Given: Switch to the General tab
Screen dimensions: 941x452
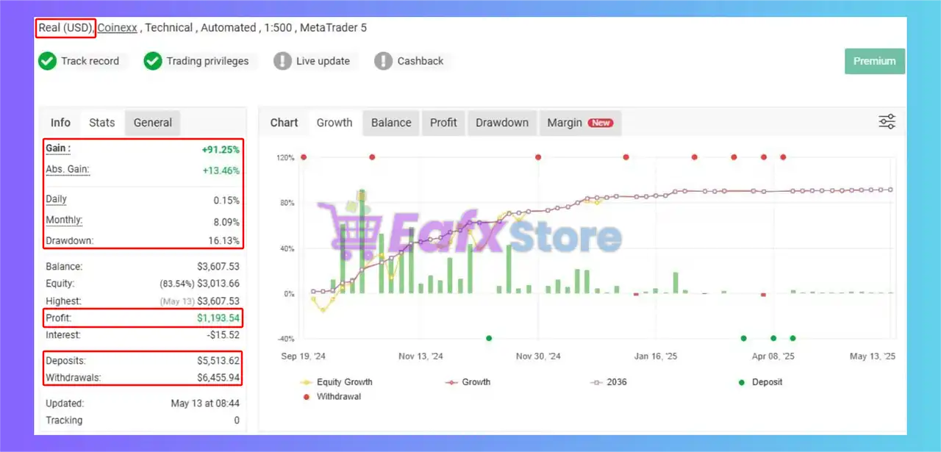Looking at the screenshot, I should pos(152,123).
